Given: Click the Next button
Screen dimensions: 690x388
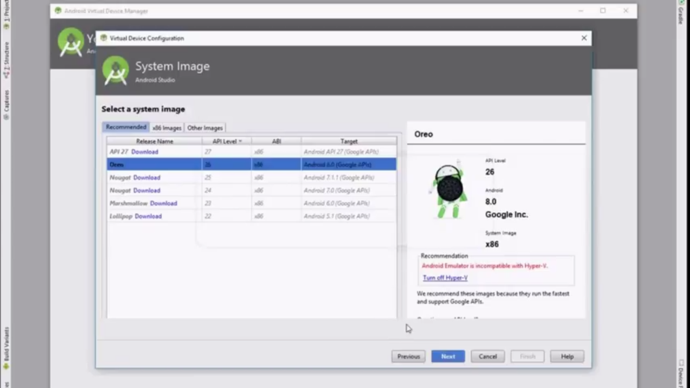Looking at the screenshot, I should click(448, 356).
